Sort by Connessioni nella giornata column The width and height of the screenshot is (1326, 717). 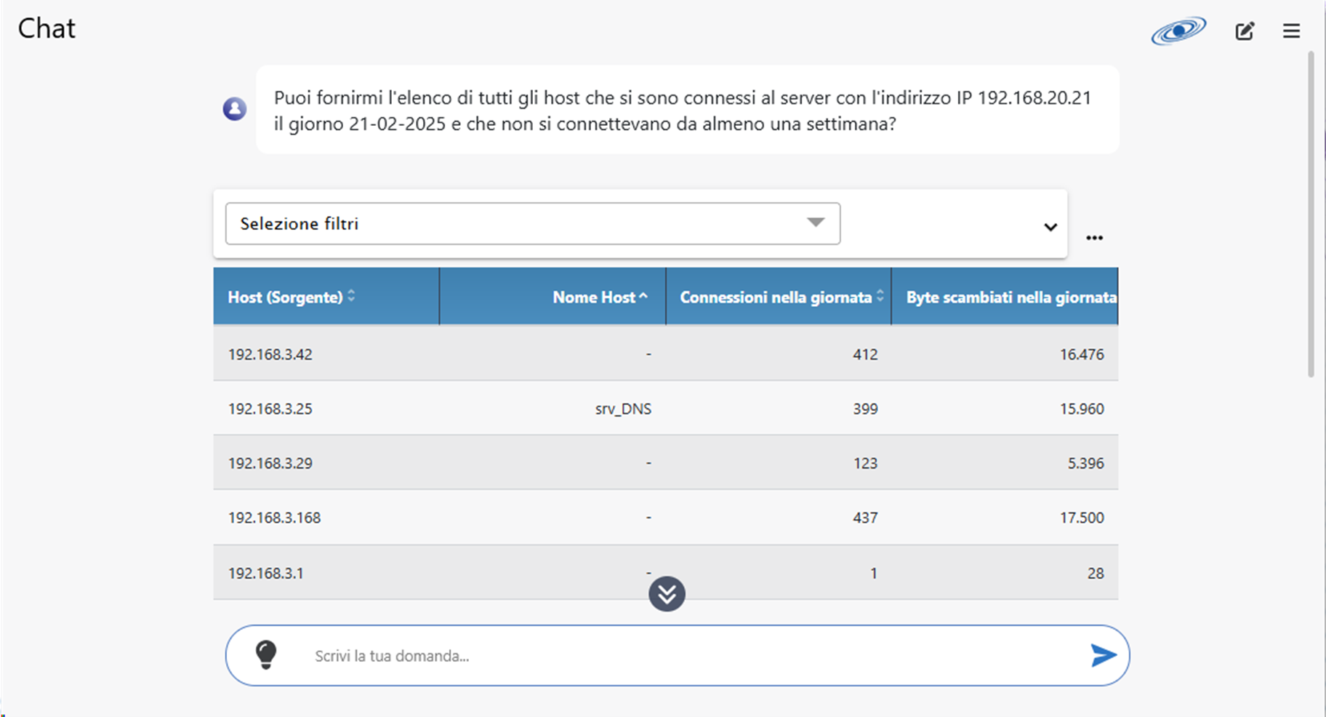[779, 297]
